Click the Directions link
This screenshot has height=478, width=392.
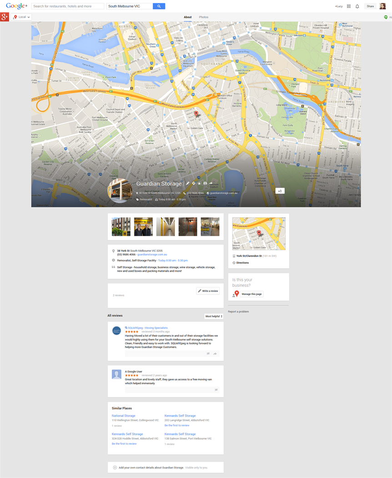242,263
